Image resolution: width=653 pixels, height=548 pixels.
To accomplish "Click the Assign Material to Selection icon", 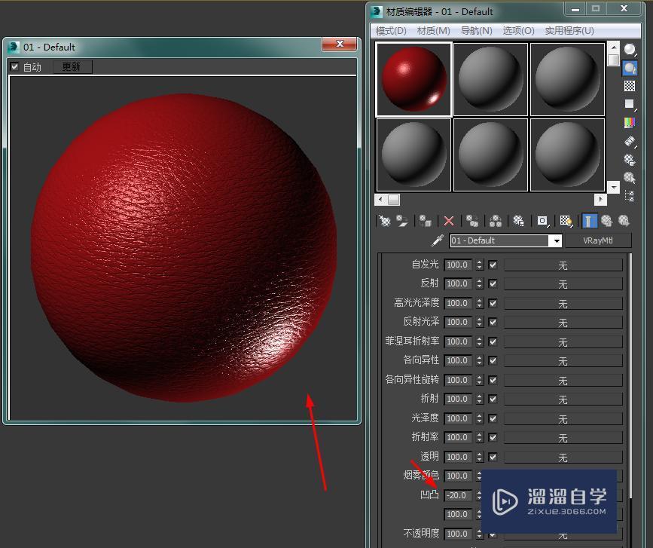I will [426, 220].
